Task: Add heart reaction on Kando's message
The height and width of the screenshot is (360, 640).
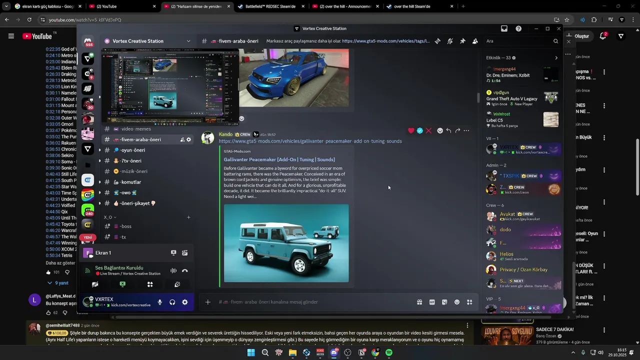Action: tap(411, 130)
